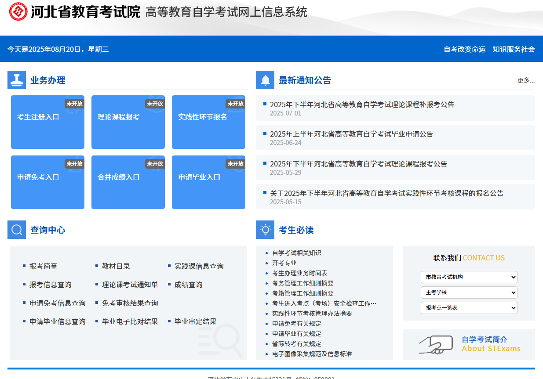
Task: Open the 考务管理工作细则摘要 article
Action: coord(303,283)
